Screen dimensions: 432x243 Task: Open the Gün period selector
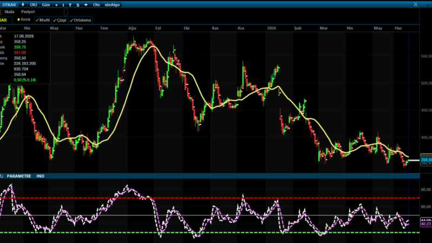[x=45, y=5]
